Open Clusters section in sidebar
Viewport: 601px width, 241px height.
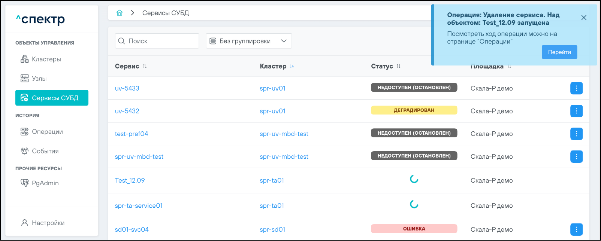46,59
